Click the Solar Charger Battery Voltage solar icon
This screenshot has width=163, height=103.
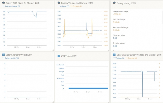pyautogui.click(x=114, y=55)
